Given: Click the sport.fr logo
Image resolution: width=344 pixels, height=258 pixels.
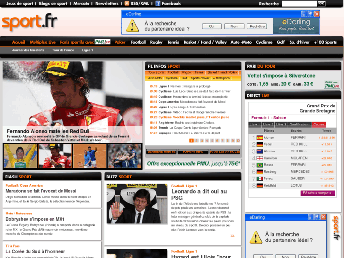Looking at the screenshot, I should [29, 22].
